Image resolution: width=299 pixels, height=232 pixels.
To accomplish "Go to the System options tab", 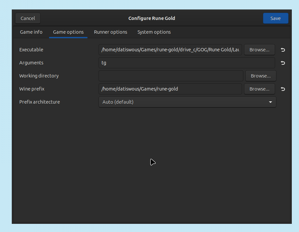I will pos(154,32).
